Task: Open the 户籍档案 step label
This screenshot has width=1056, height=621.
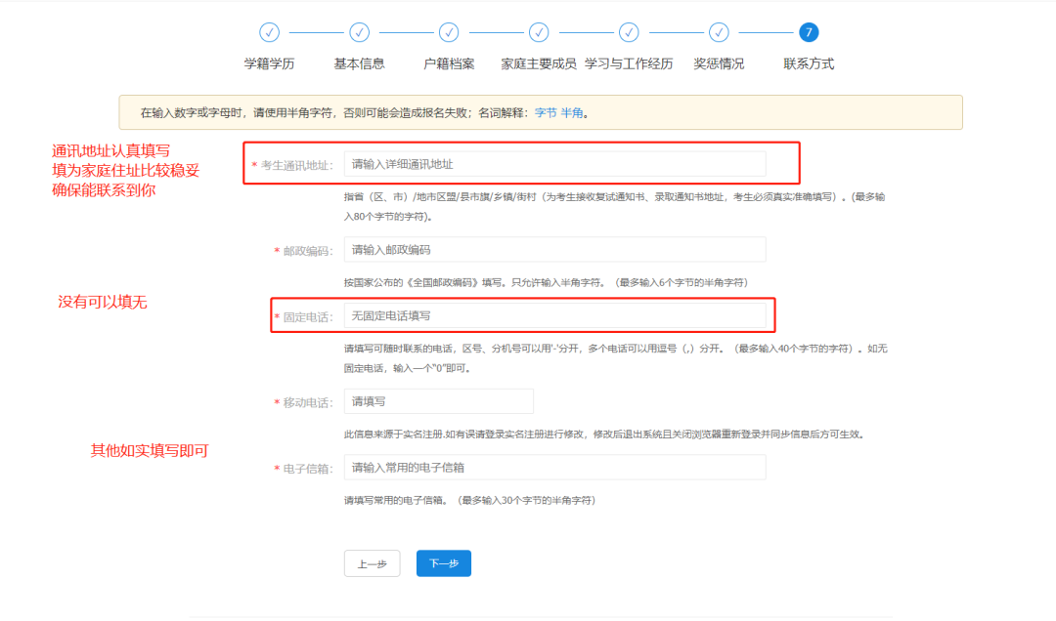Action: (x=449, y=63)
